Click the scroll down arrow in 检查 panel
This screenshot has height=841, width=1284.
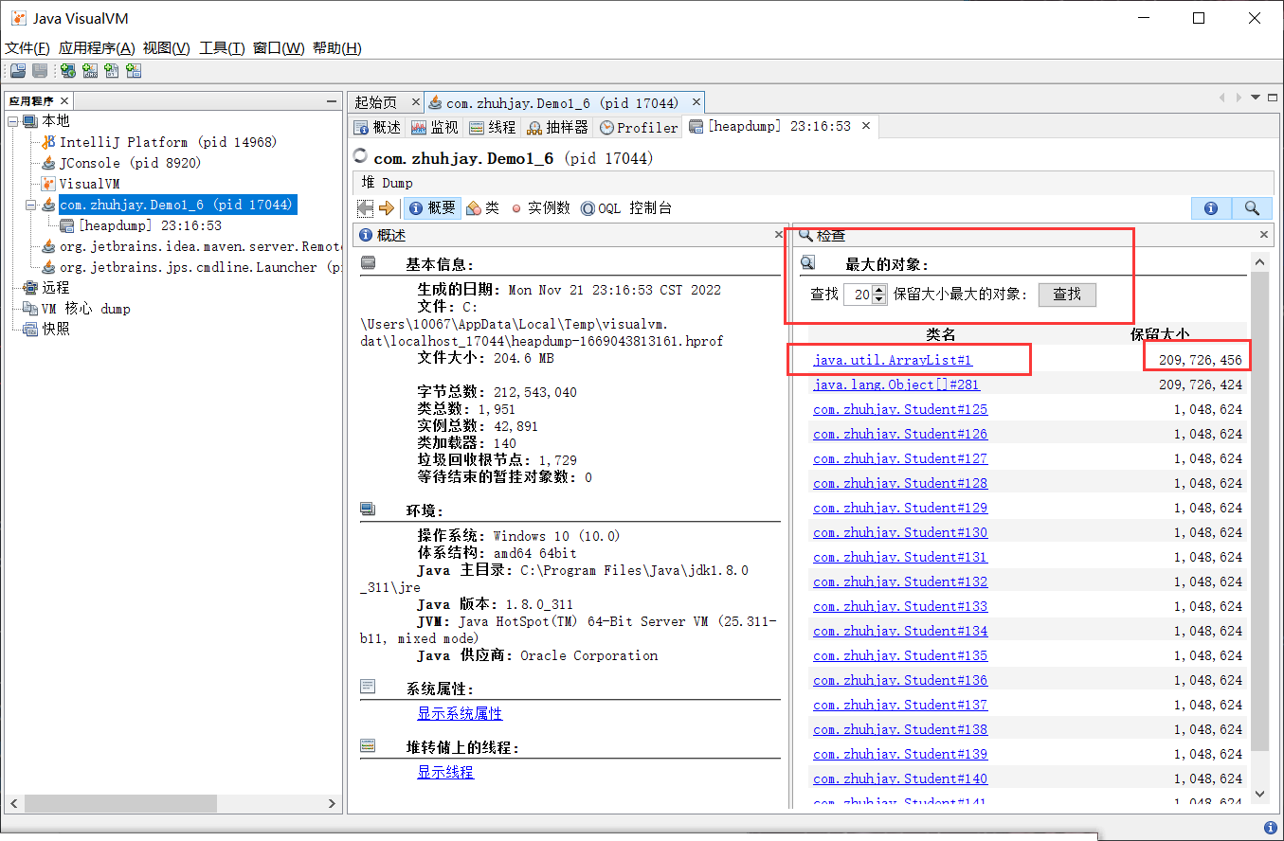[x=1259, y=794]
